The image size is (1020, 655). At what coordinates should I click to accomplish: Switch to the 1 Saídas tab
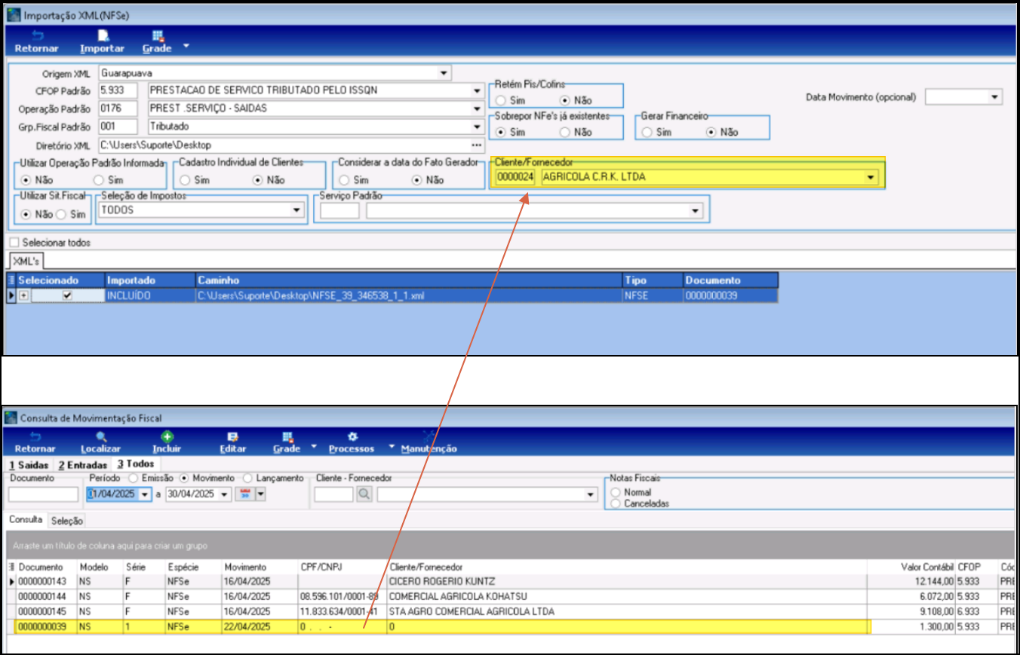pyautogui.click(x=29, y=464)
